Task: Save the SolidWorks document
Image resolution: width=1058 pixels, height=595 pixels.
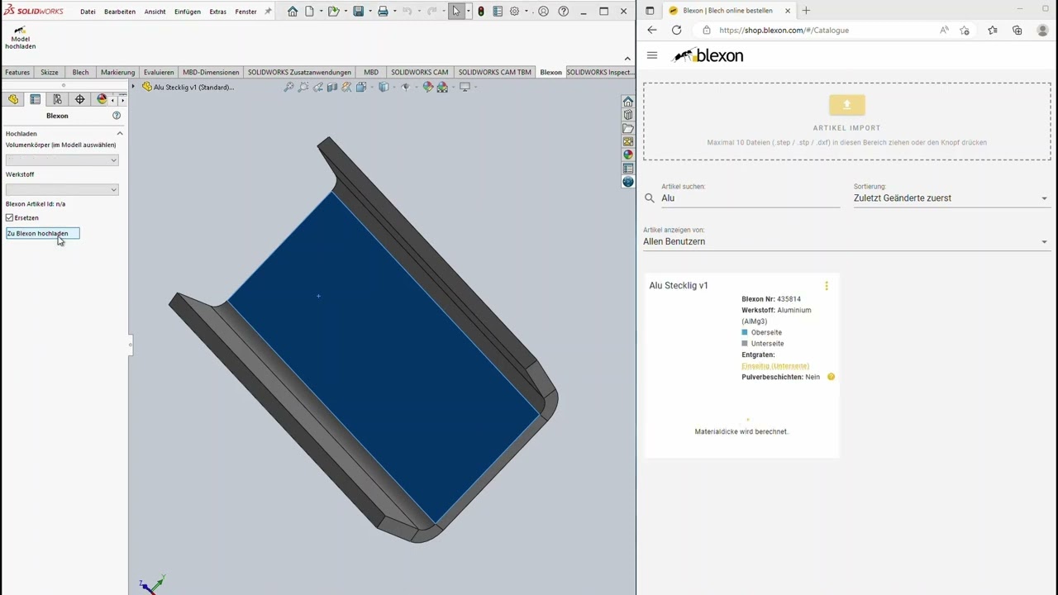Action: pyautogui.click(x=358, y=12)
